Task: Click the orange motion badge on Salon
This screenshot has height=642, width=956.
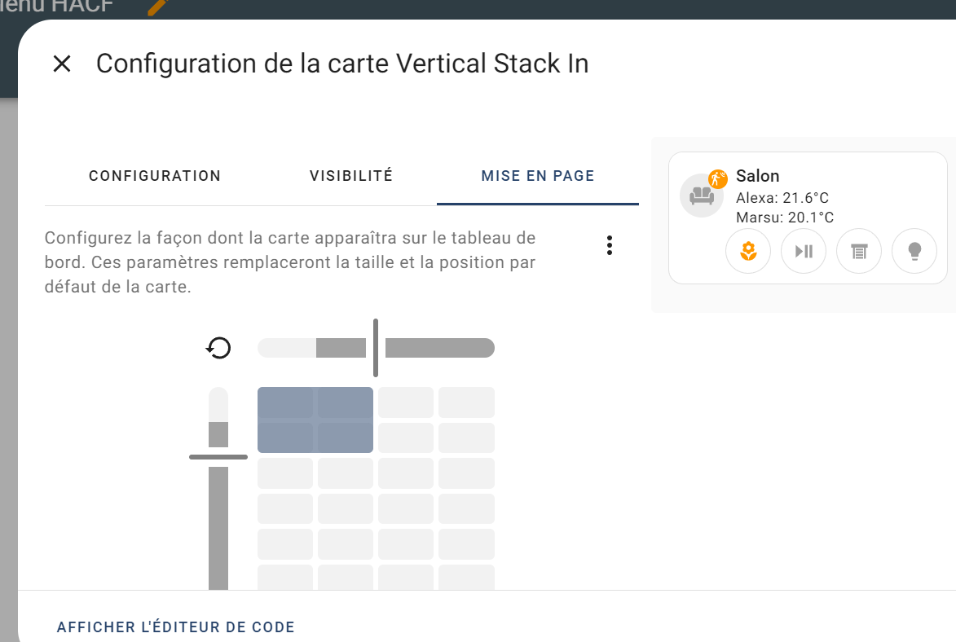Action: 717,178
